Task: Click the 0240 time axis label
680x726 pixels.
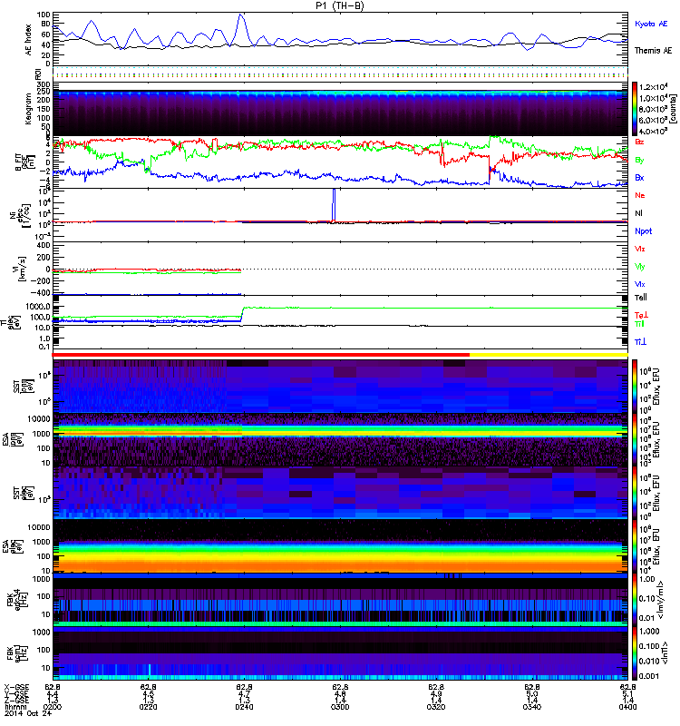Action: [244, 707]
